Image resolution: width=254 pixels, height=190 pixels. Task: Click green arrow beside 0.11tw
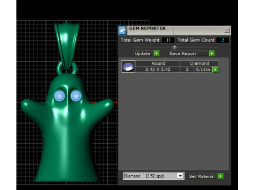215,70
